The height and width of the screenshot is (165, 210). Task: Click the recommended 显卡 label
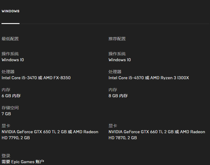[113, 126]
